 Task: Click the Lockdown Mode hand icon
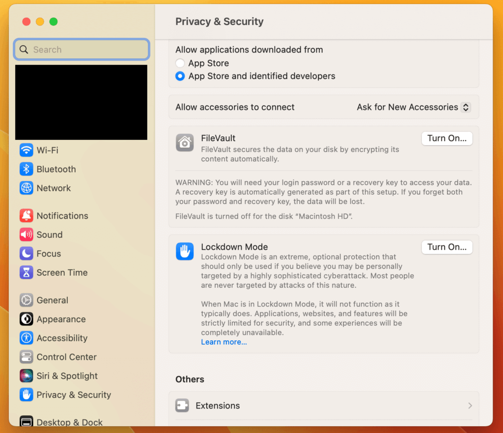(x=185, y=251)
